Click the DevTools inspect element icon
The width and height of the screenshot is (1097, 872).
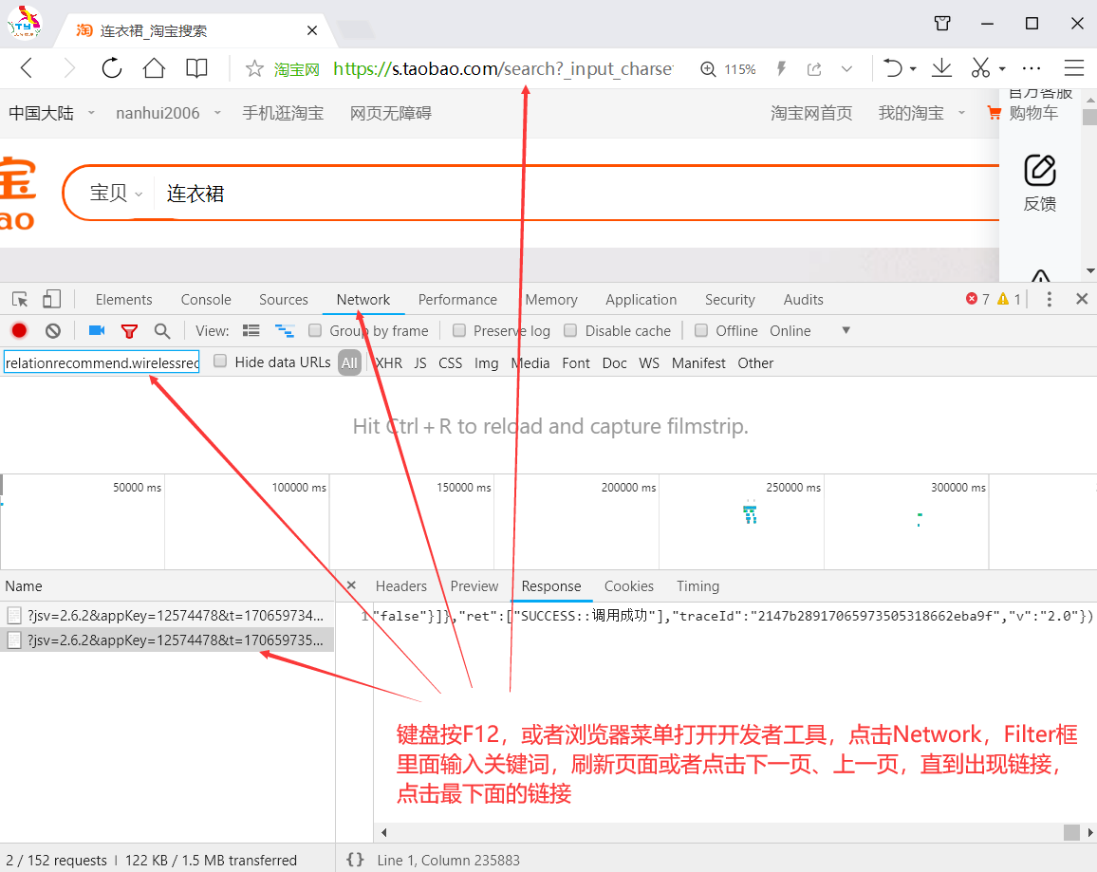20,300
